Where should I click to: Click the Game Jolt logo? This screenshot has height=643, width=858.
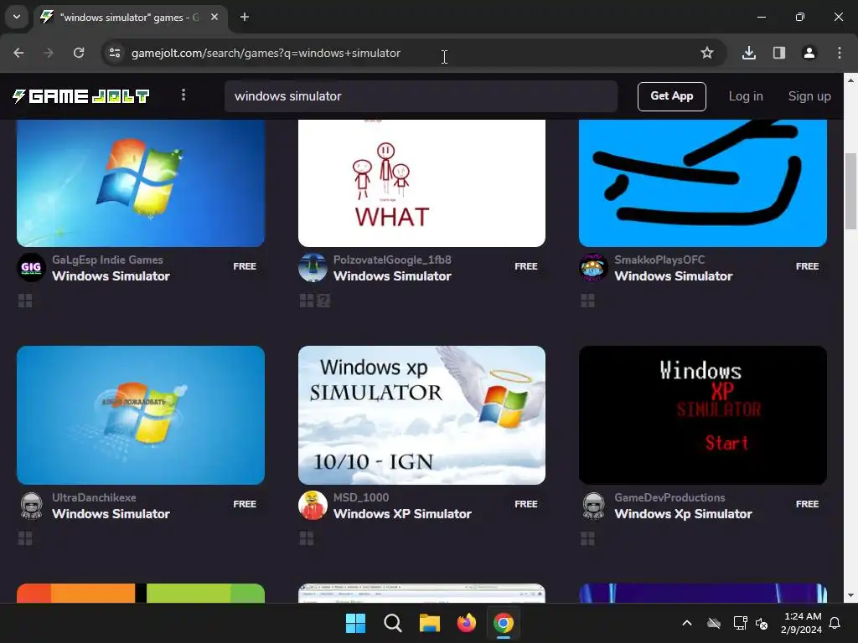(x=81, y=96)
